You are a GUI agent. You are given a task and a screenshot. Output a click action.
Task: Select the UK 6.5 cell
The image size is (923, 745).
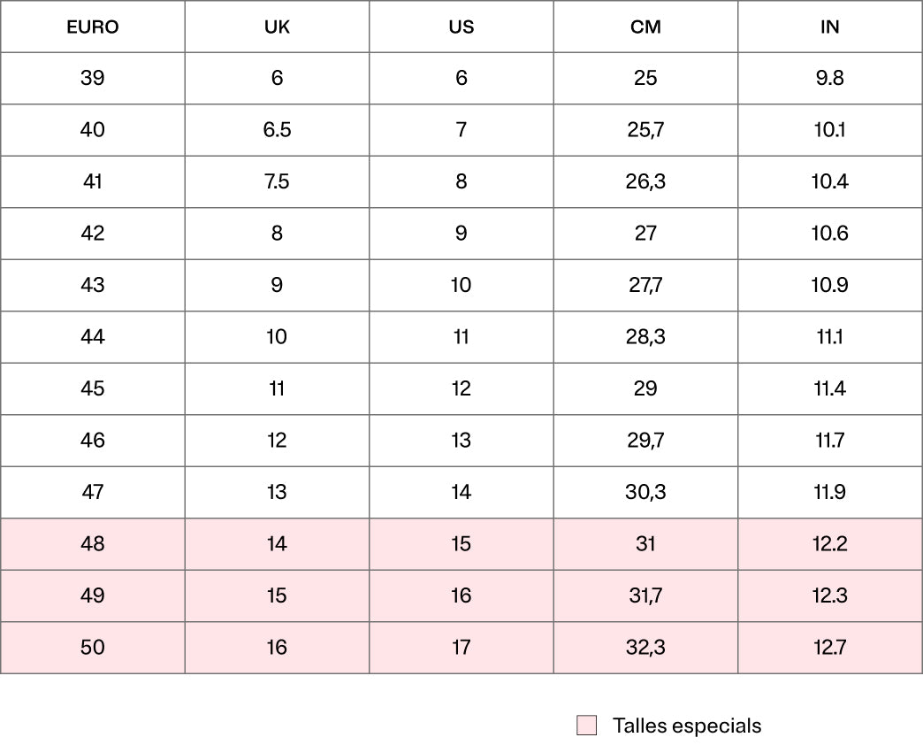(277, 130)
